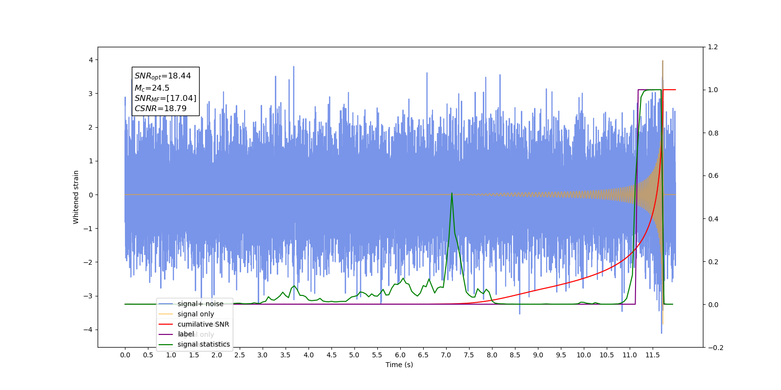The height and width of the screenshot is (390, 781).
Task: Click the x-axis tick label 3.0
Action: (263, 355)
